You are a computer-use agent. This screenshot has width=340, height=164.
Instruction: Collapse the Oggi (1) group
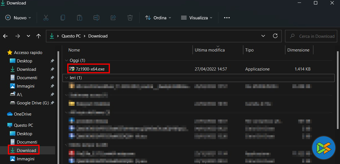pyautogui.click(x=66, y=60)
